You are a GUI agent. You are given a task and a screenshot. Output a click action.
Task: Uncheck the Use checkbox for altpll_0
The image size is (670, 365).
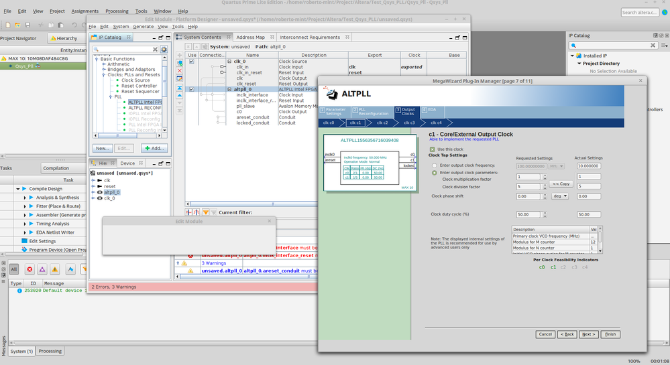(x=192, y=89)
